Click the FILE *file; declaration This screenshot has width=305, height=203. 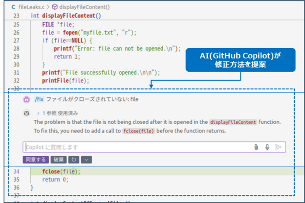[58, 25]
